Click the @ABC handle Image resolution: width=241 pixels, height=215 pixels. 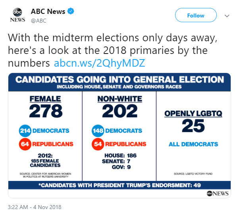click(x=39, y=21)
